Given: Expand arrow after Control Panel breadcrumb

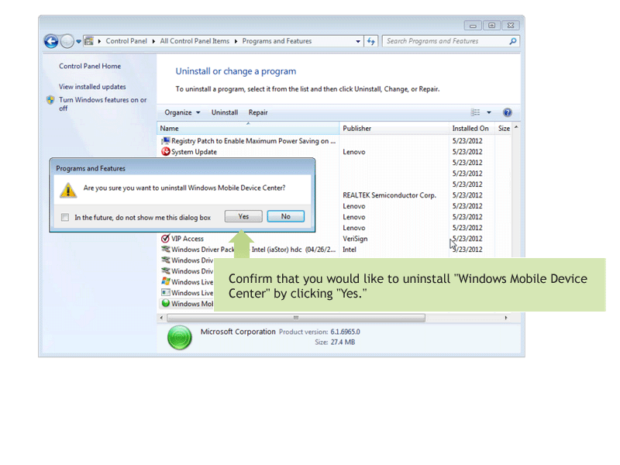Looking at the screenshot, I should [x=153, y=41].
